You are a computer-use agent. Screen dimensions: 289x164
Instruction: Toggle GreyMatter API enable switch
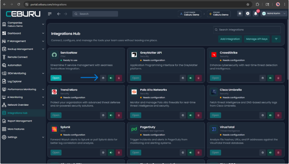pos(191,78)
